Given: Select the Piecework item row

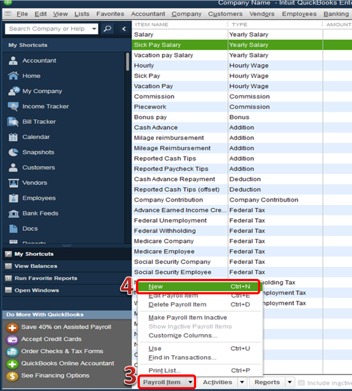Looking at the screenshot, I should (x=241, y=107).
